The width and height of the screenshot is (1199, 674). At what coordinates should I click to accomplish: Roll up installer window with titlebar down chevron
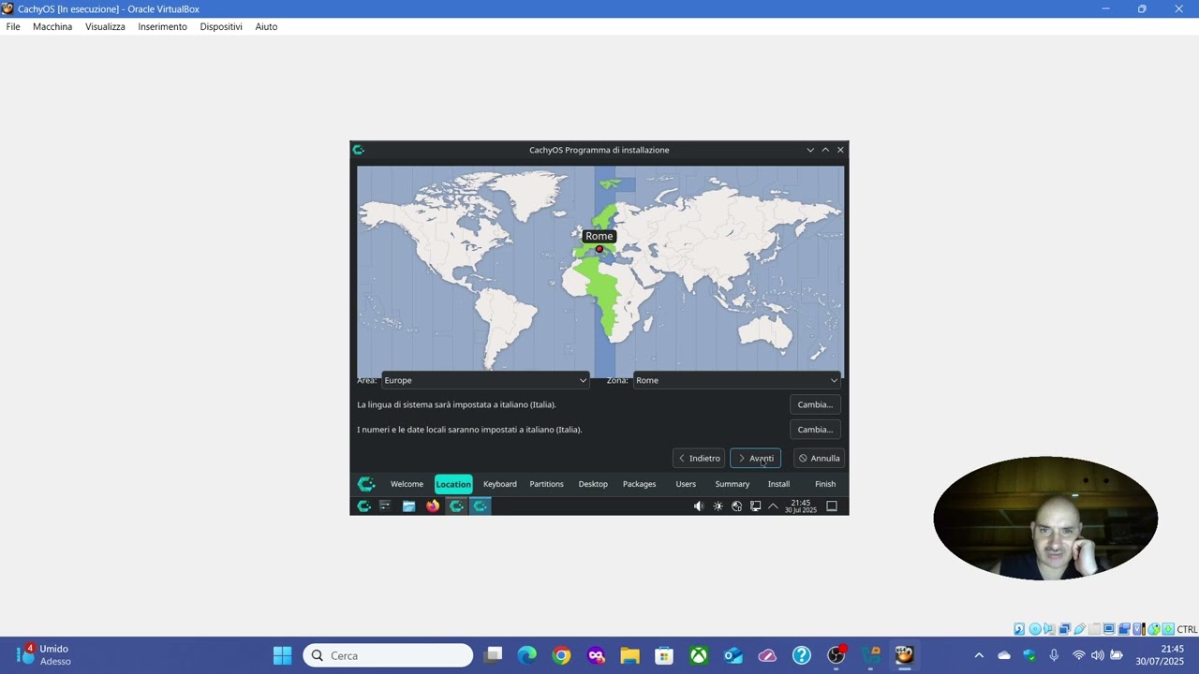click(810, 150)
